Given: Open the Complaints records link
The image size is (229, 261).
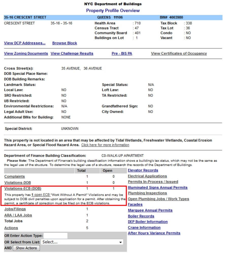Looking at the screenshot, I should pyautogui.click(x=14, y=176).
